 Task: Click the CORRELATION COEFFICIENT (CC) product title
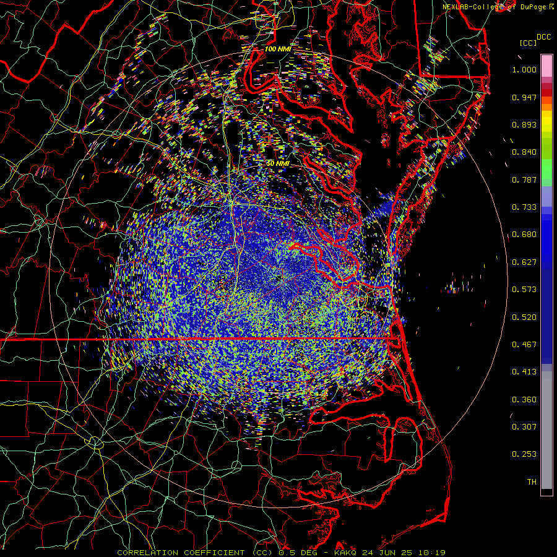point(195,553)
